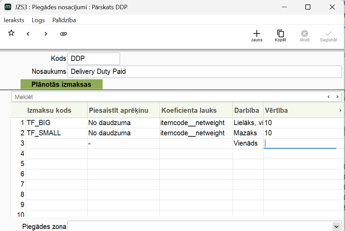Screen dimensions: 345x231
Task: Click search bar previous-result chevron
Action: (x=329, y=97)
